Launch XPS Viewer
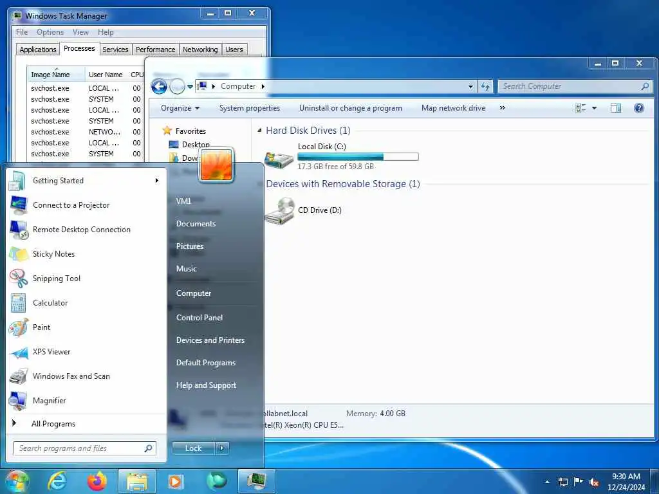The height and width of the screenshot is (494, 659). coord(86,352)
